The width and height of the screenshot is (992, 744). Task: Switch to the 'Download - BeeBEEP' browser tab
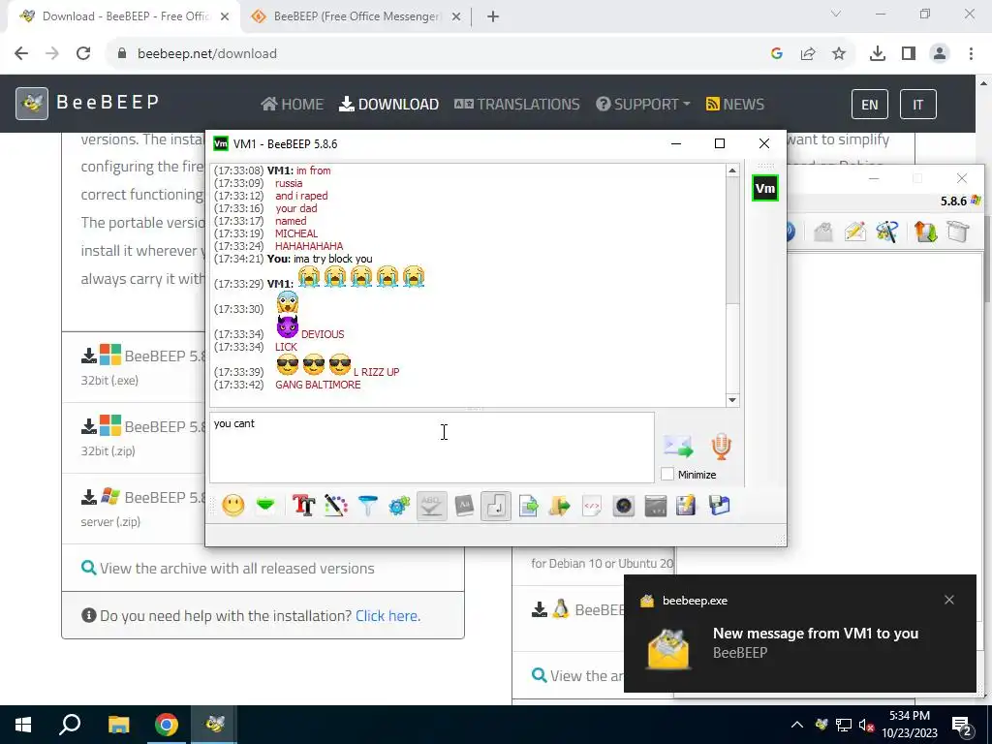click(124, 16)
